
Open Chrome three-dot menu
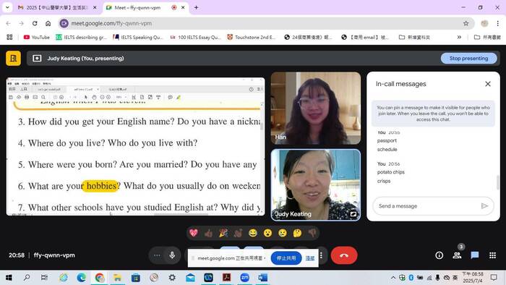497,23
